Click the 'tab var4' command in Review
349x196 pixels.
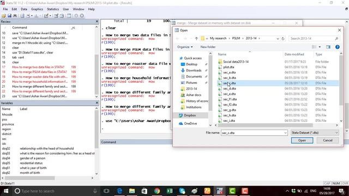click(18, 57)
